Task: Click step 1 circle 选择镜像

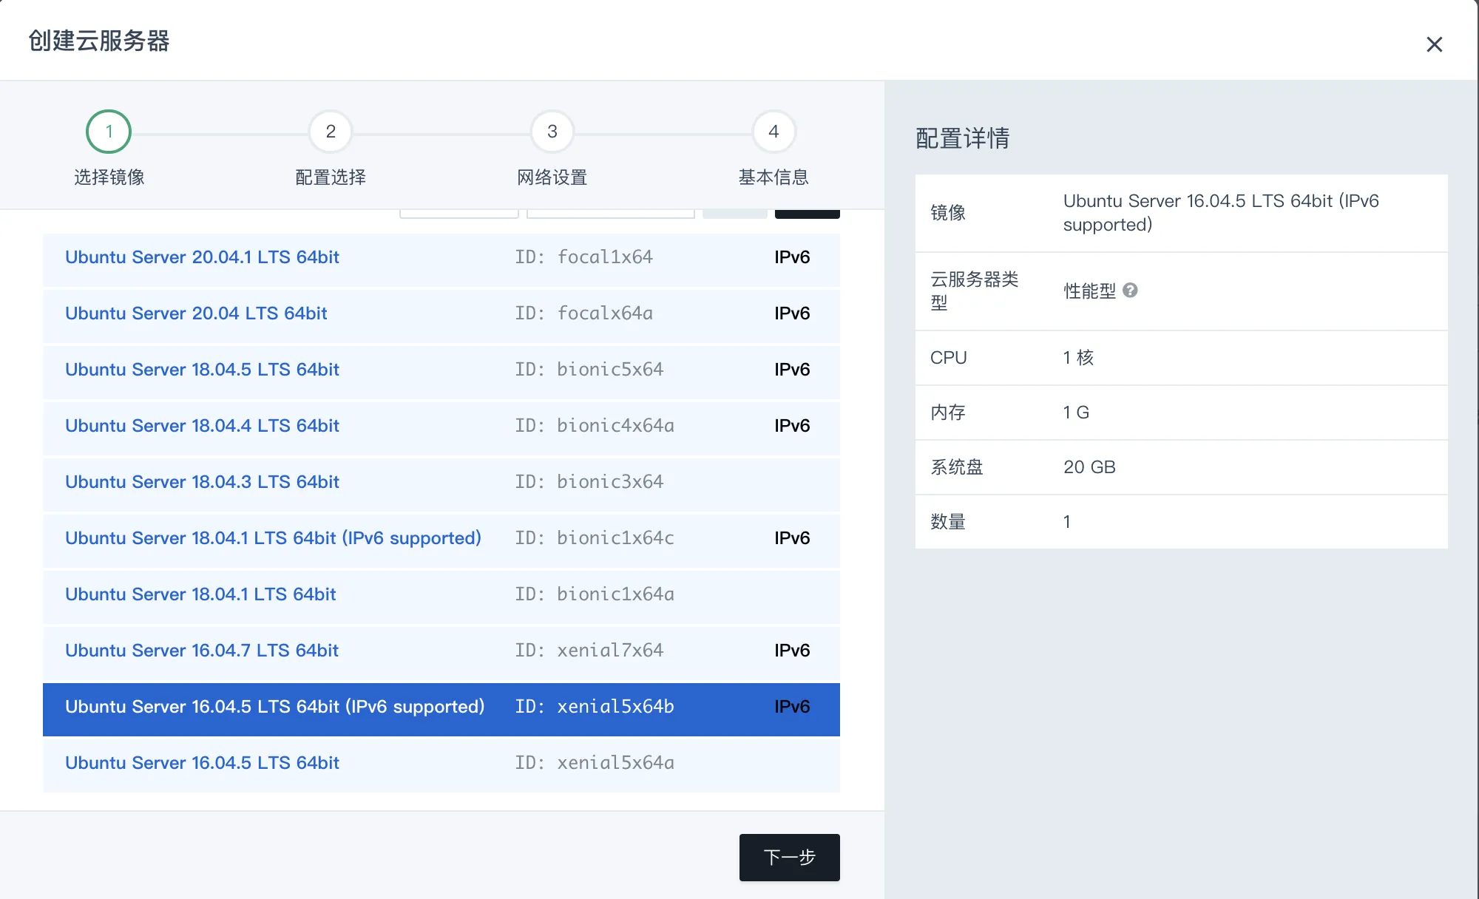Action: point(109,132)
